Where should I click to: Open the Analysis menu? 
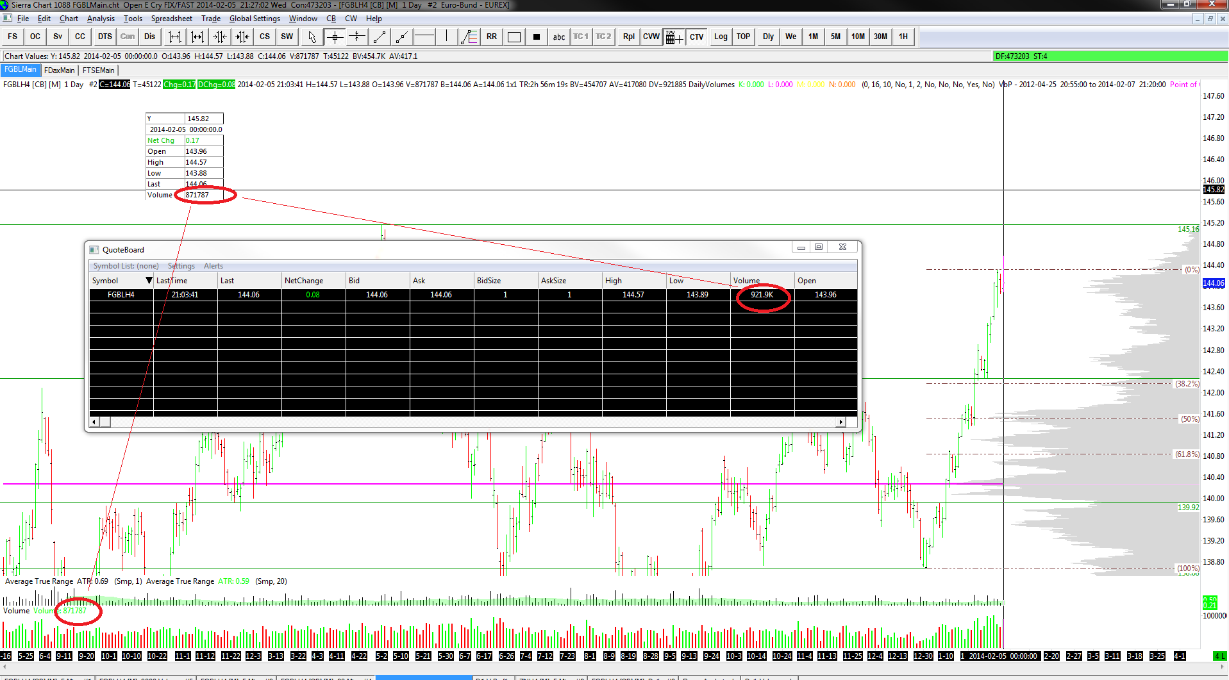101,19
